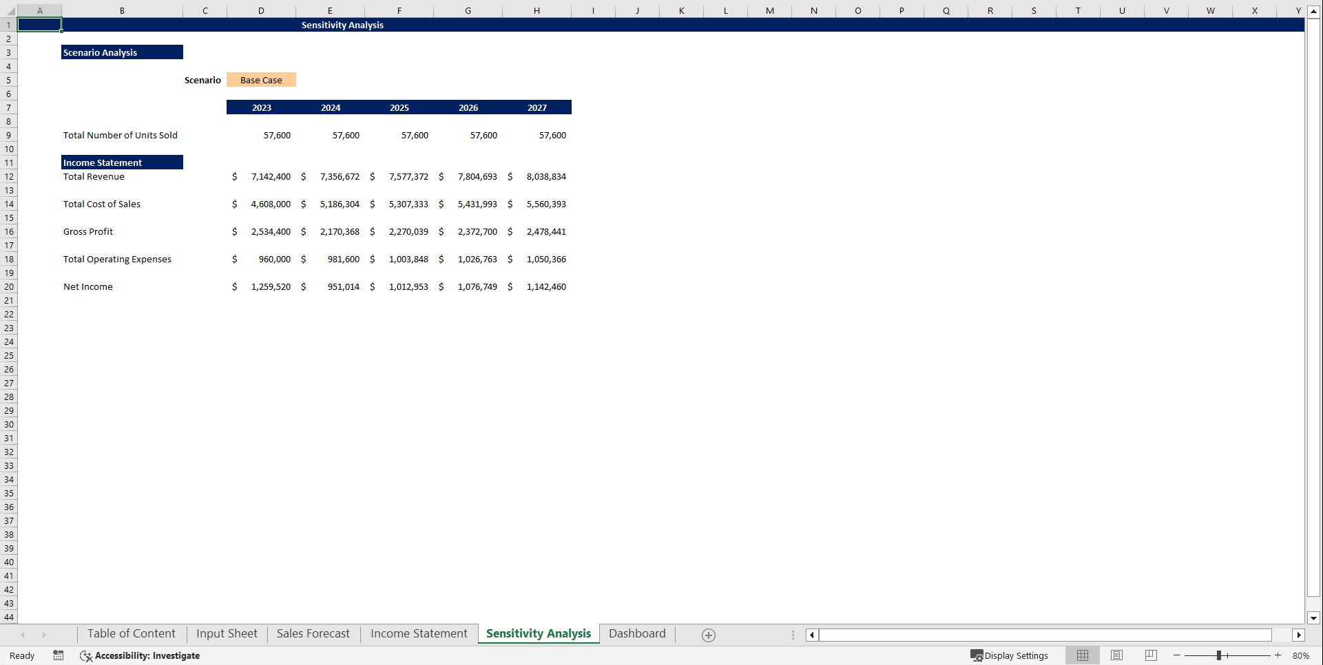Zoom out with the minus icon
This screenshot has width=1323, height=665.
tap(1177, 655)
